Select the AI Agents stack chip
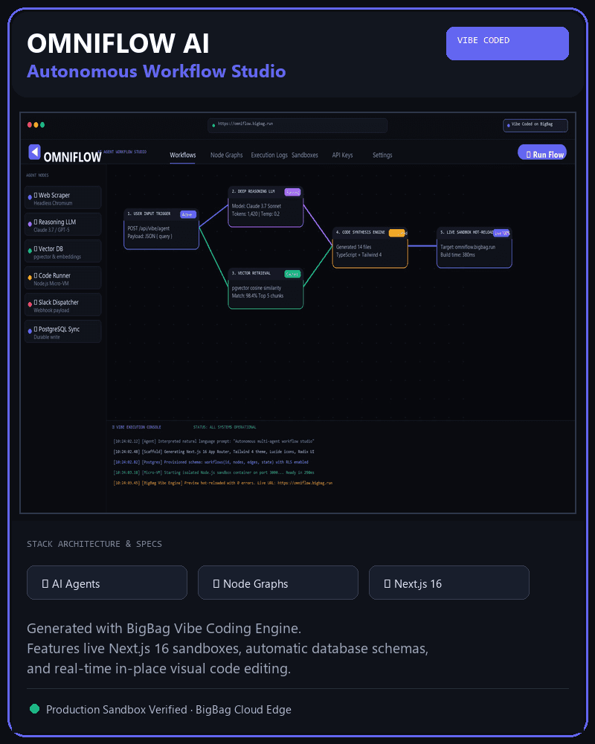The height and width of the screenshot is (744, 595). pos(107,583)
